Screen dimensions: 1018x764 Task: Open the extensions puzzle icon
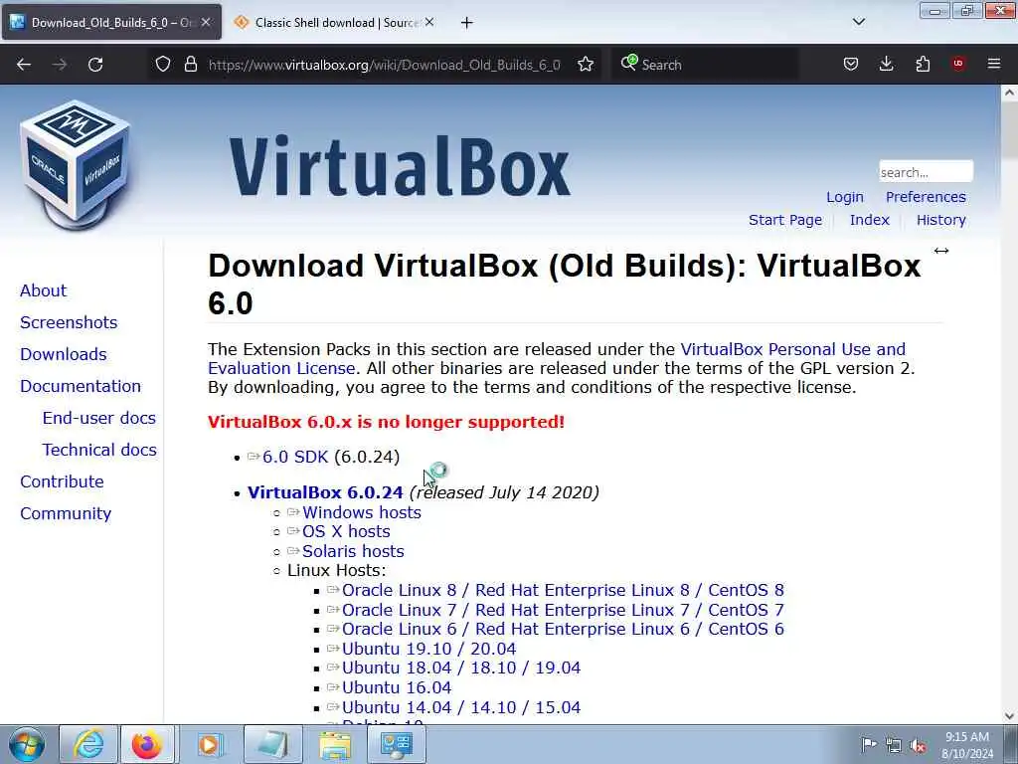tap(923, 65)
